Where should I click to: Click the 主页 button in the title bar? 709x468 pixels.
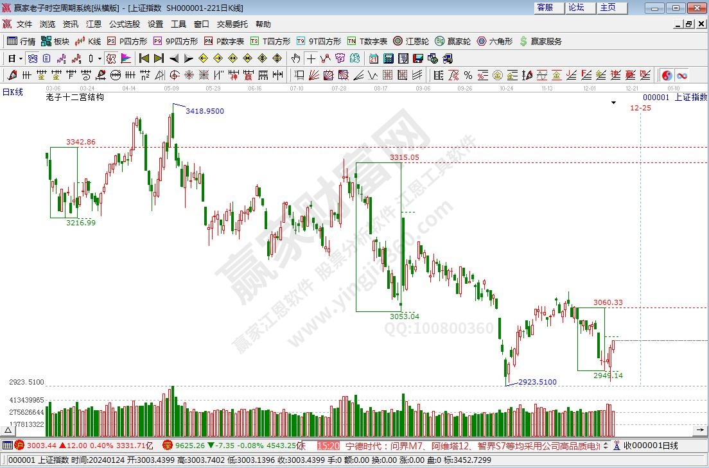(608, 8)
